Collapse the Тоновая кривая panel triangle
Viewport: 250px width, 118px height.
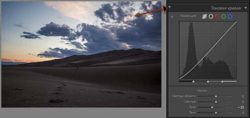tap(246, 8)
